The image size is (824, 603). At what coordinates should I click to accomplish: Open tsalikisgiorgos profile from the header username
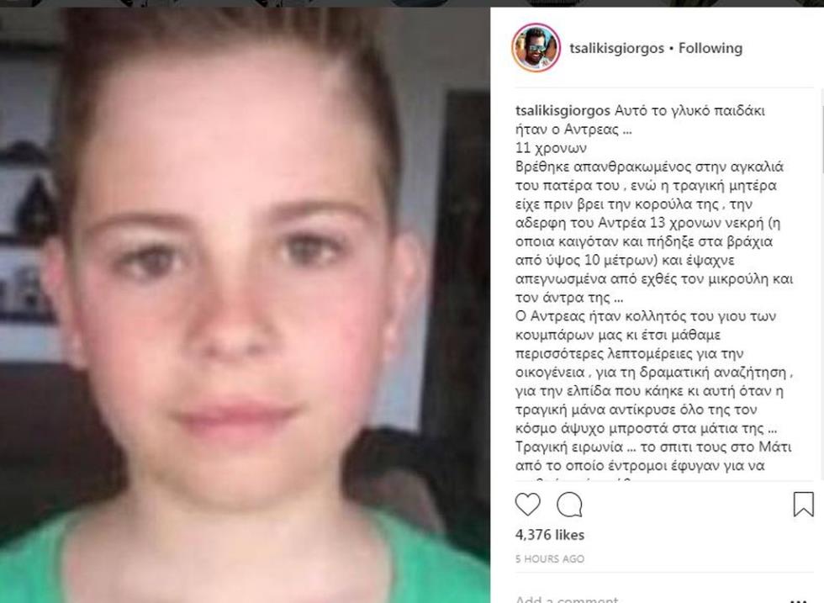pyautogui.click(x=617, y=49)
